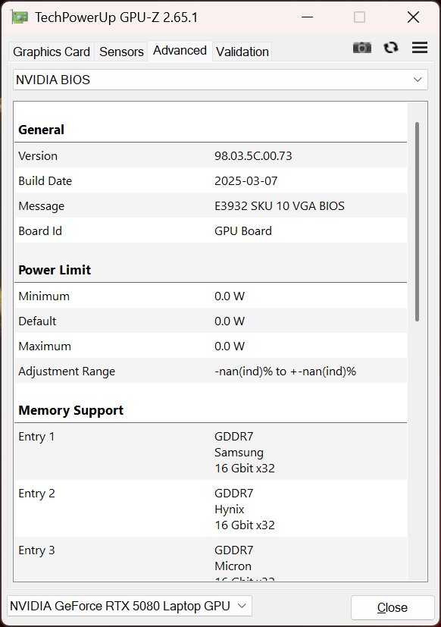The height and width of the screenshot is (627, 441).
Task: Select the Adjustment Range row
Action: [x=211, y=371]
